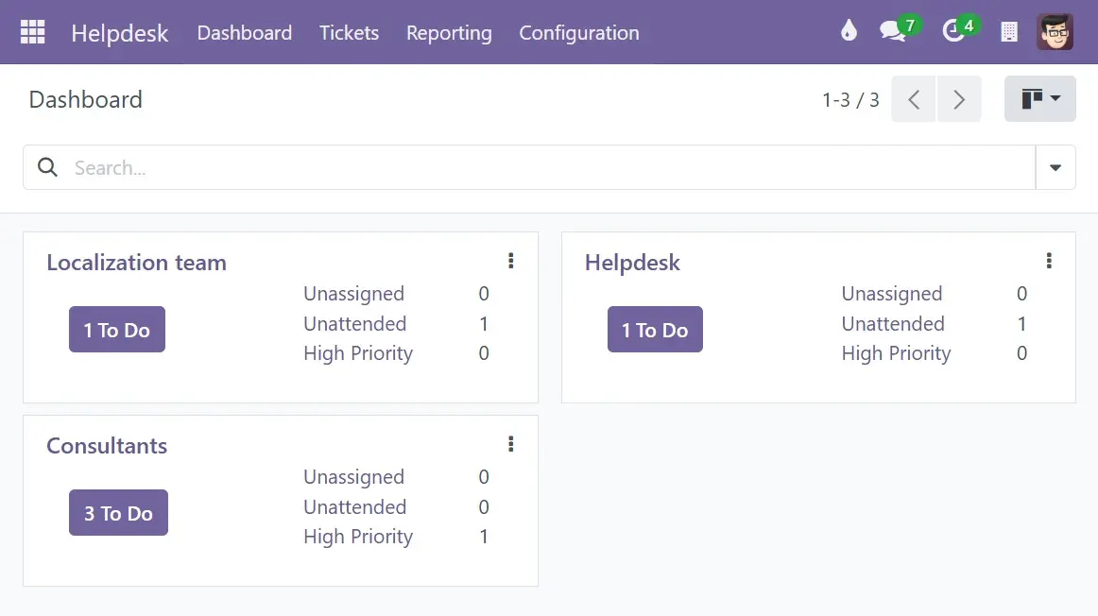Open the Tickets menu

349,33
